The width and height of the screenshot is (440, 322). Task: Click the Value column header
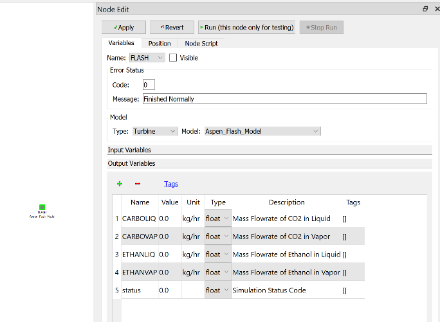(x=170, y=202)
